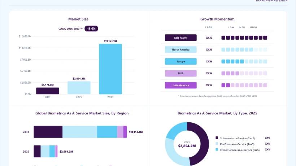
Task: Click the HIGH column header
Action: point(253,27)
